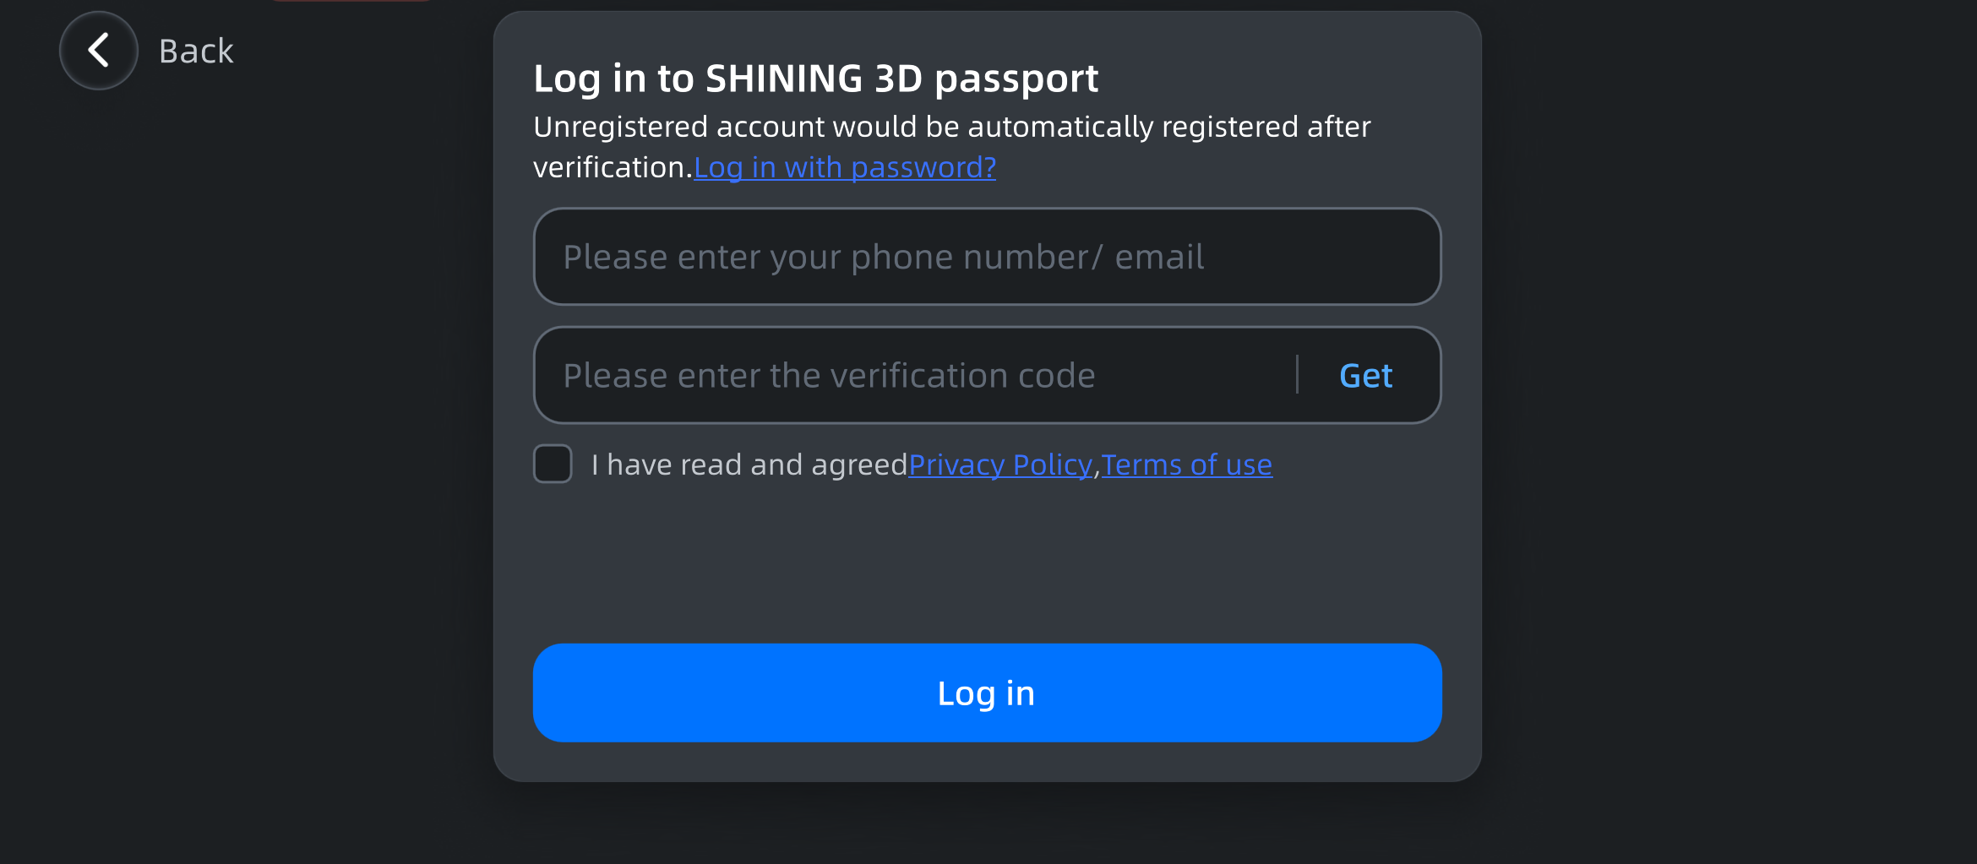Click the back arrow icon
This screenshot has width=1977, height=864.
(99, 51)
